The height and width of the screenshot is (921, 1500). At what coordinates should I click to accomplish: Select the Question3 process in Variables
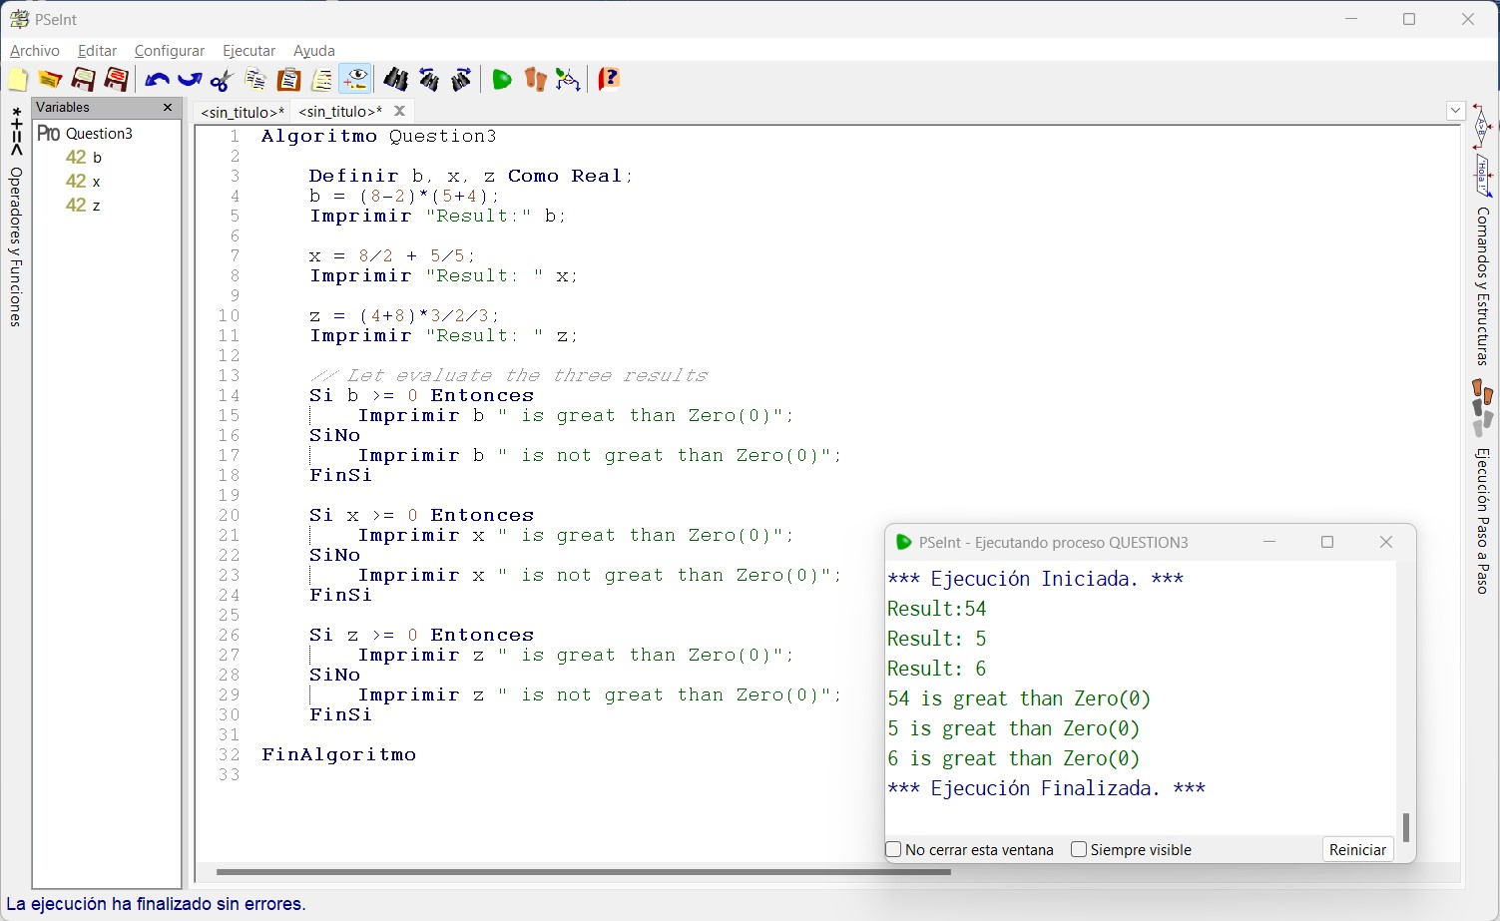98,134
